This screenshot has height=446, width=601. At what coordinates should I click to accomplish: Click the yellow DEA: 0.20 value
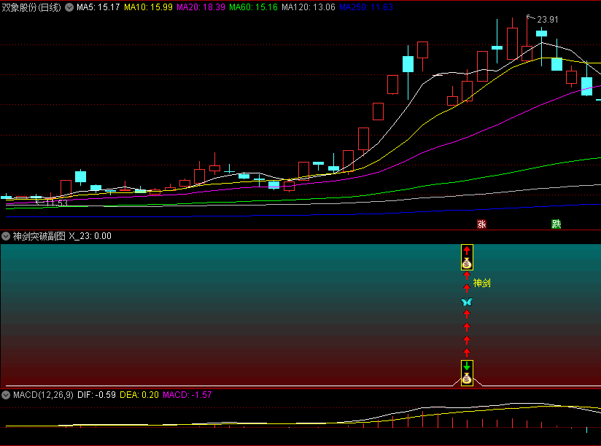(x=139, y=395)
